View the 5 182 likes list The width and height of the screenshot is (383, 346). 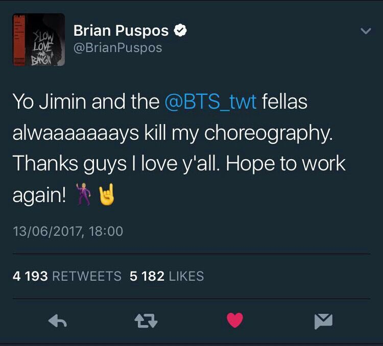[166, 276]
